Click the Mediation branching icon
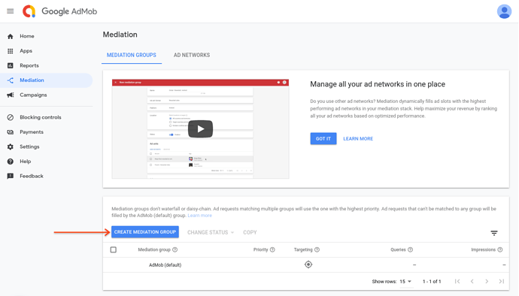The width and height of the screenshot is (519, 296). [x=11, y=80]
